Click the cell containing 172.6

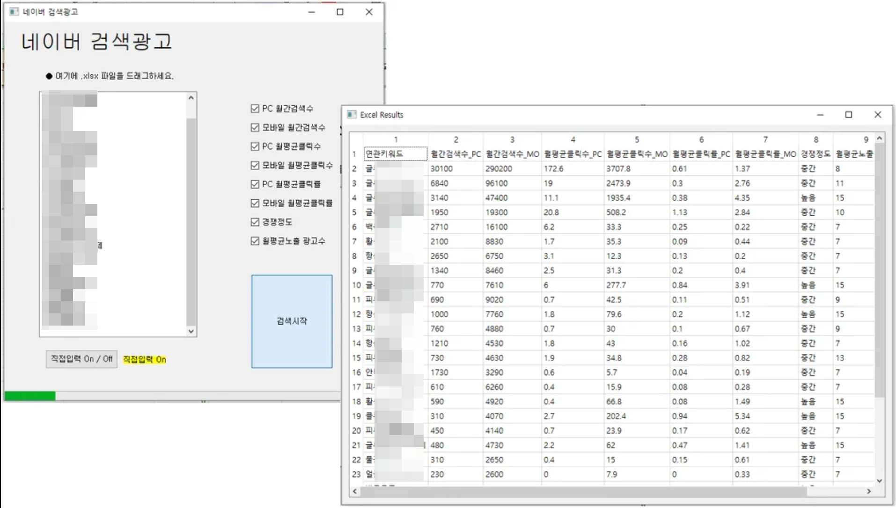point(573,168)
